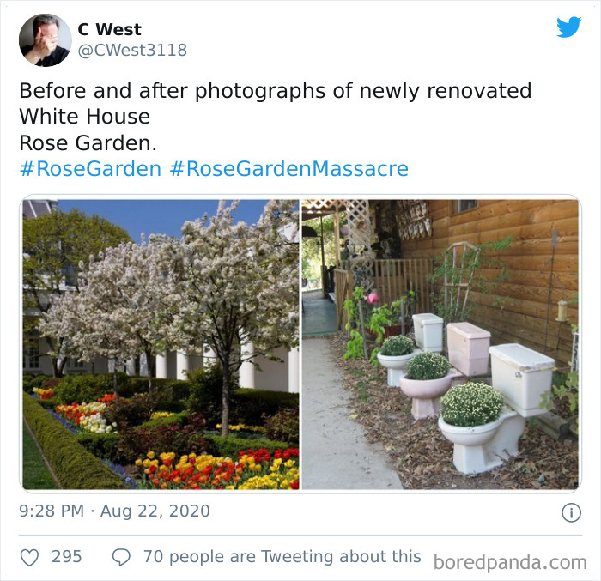Open the #RoseGardenMassacre hashtag
601x581 pixels.
coord(289,169)
